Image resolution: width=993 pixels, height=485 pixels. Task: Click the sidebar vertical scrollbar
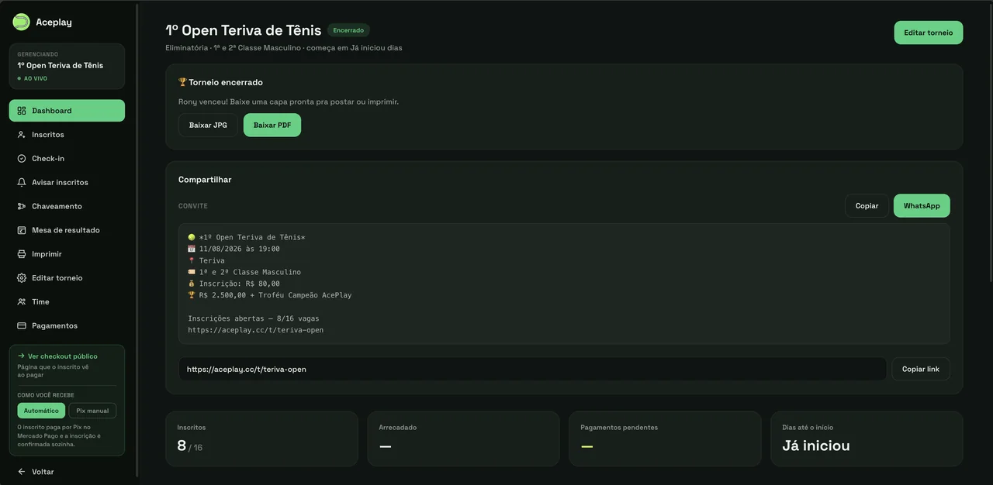tap(137, 240)
